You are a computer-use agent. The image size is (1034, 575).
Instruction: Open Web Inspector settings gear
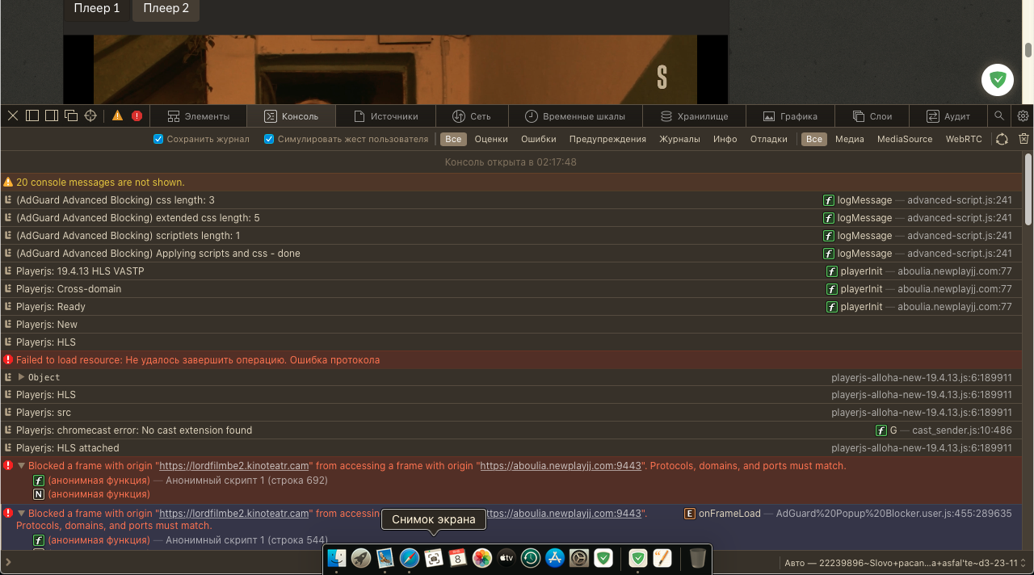(x=1023, y=115)
